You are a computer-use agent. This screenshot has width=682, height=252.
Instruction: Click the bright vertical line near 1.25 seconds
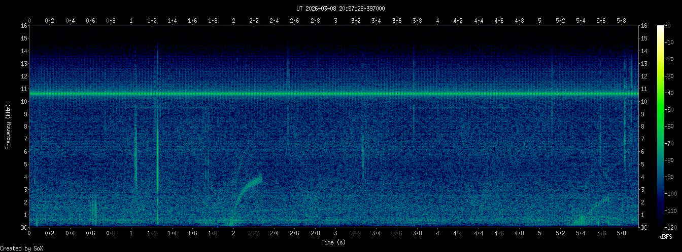pos(158,152)
